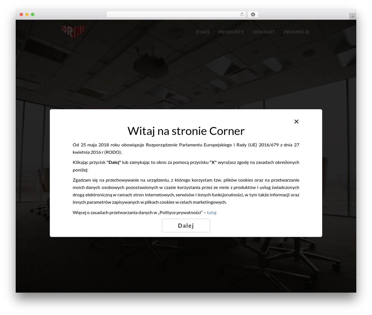372x315 pixels.
Task: Add a new browser tab with plus
Action: (x=353, y=17)
